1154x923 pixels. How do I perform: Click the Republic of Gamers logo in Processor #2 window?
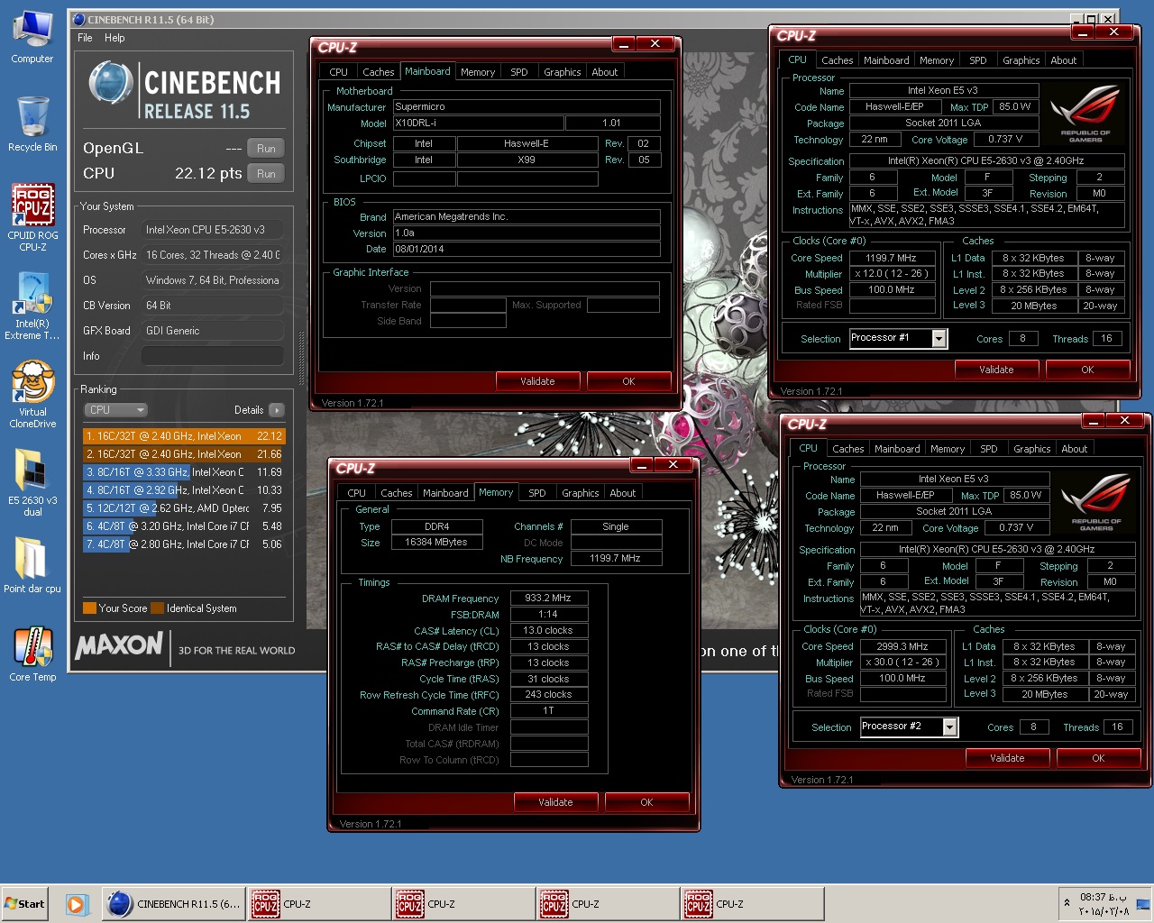click(x=1095, y=502)
